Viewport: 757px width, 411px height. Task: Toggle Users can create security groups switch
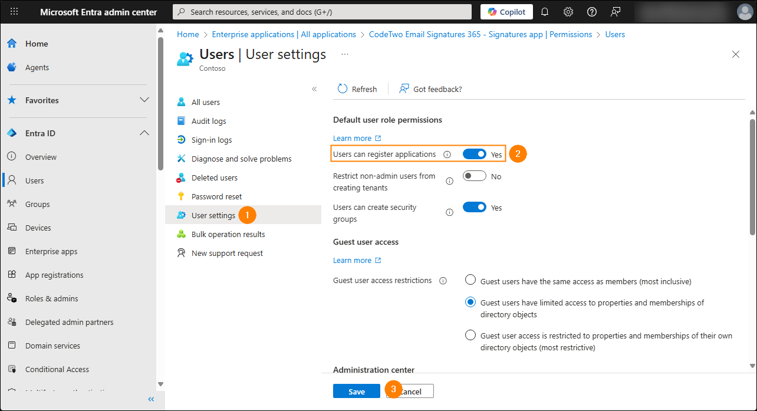(475, 207)
